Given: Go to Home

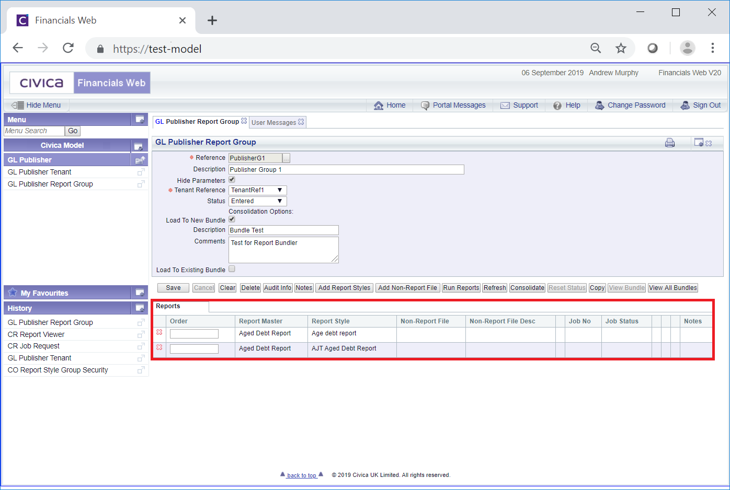Looking at the screenshot, I should tap(390, 105).
